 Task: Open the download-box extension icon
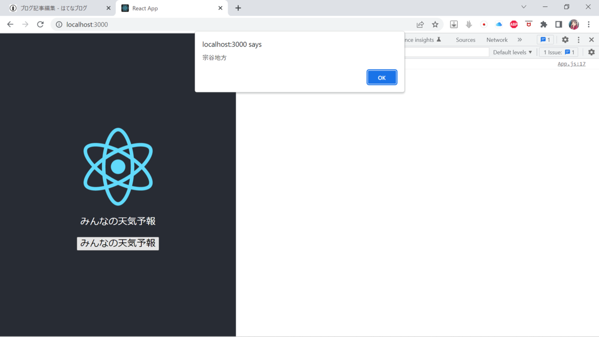coord(454,24)
